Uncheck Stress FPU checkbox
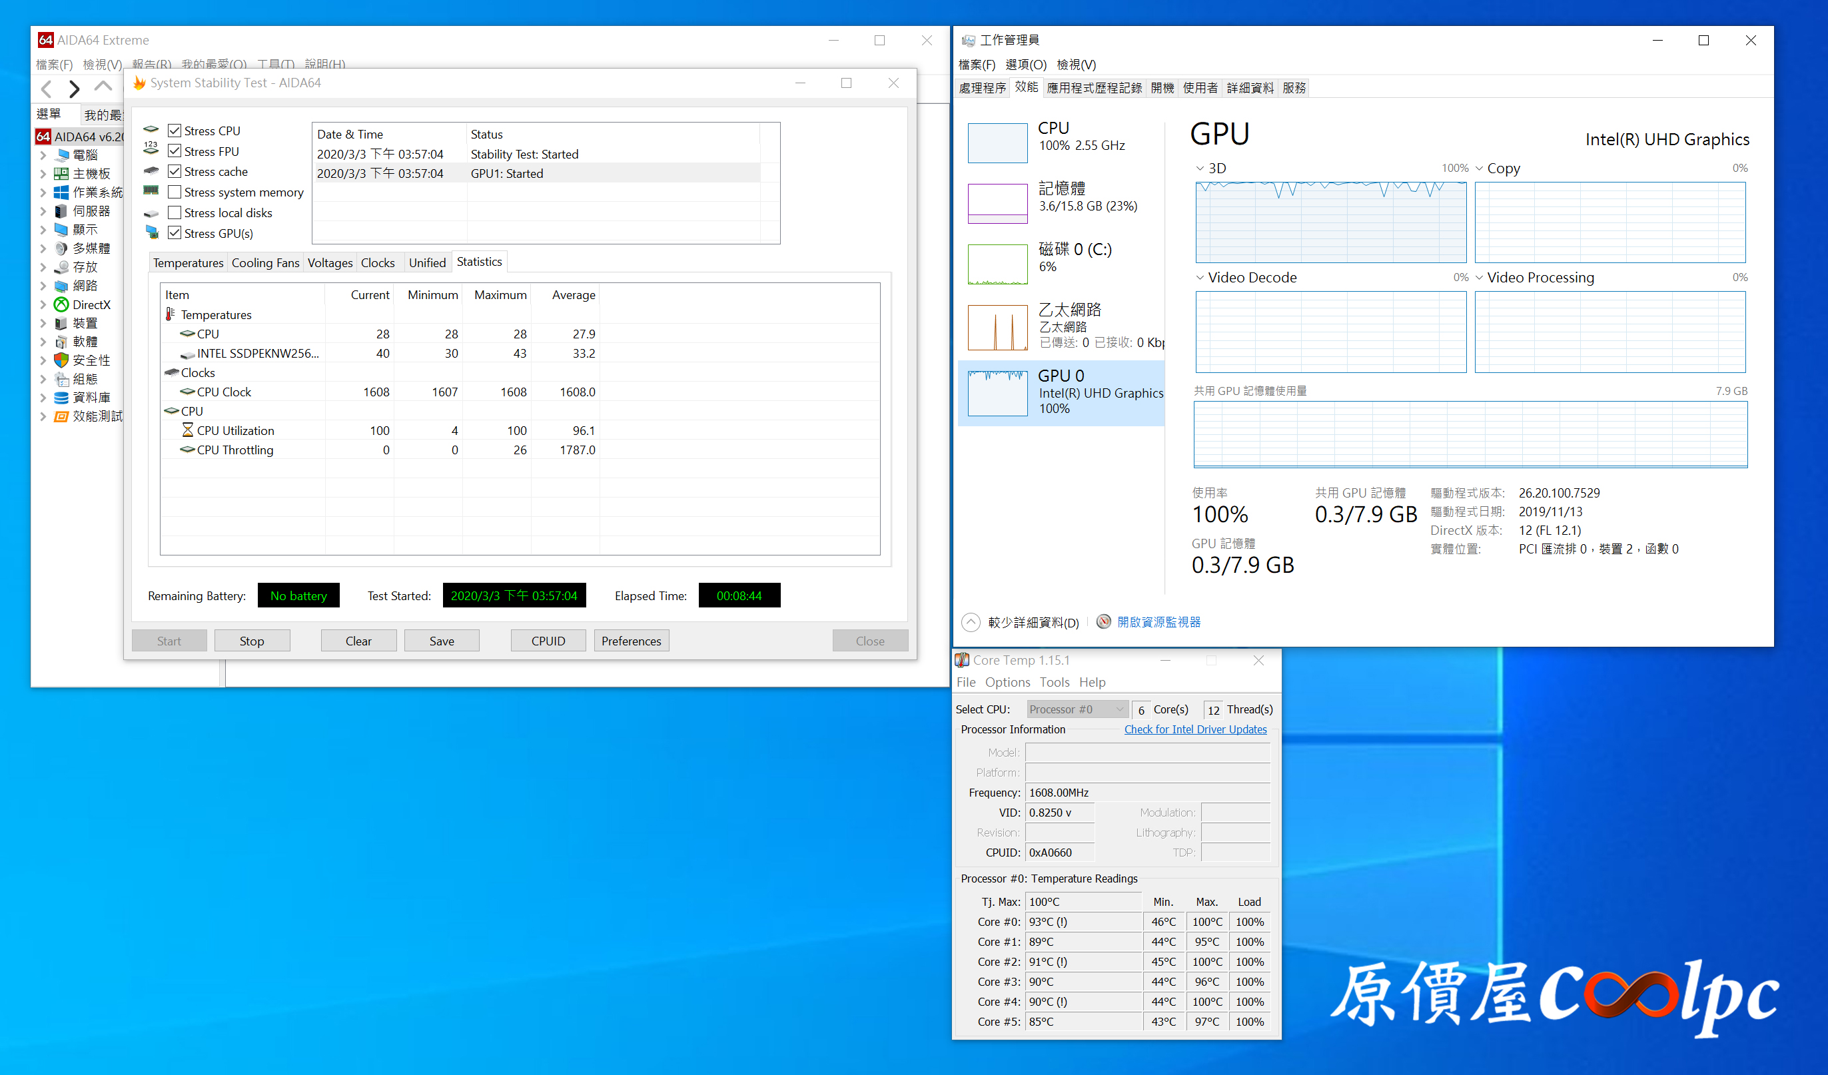 coord(174,151)
